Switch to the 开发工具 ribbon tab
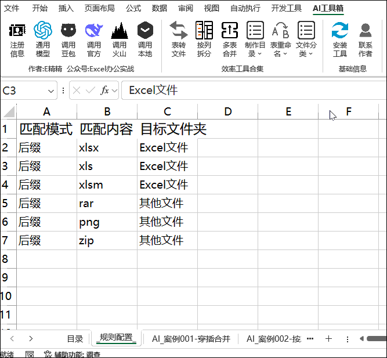387x358 pixels. click(x=287, y=8)
